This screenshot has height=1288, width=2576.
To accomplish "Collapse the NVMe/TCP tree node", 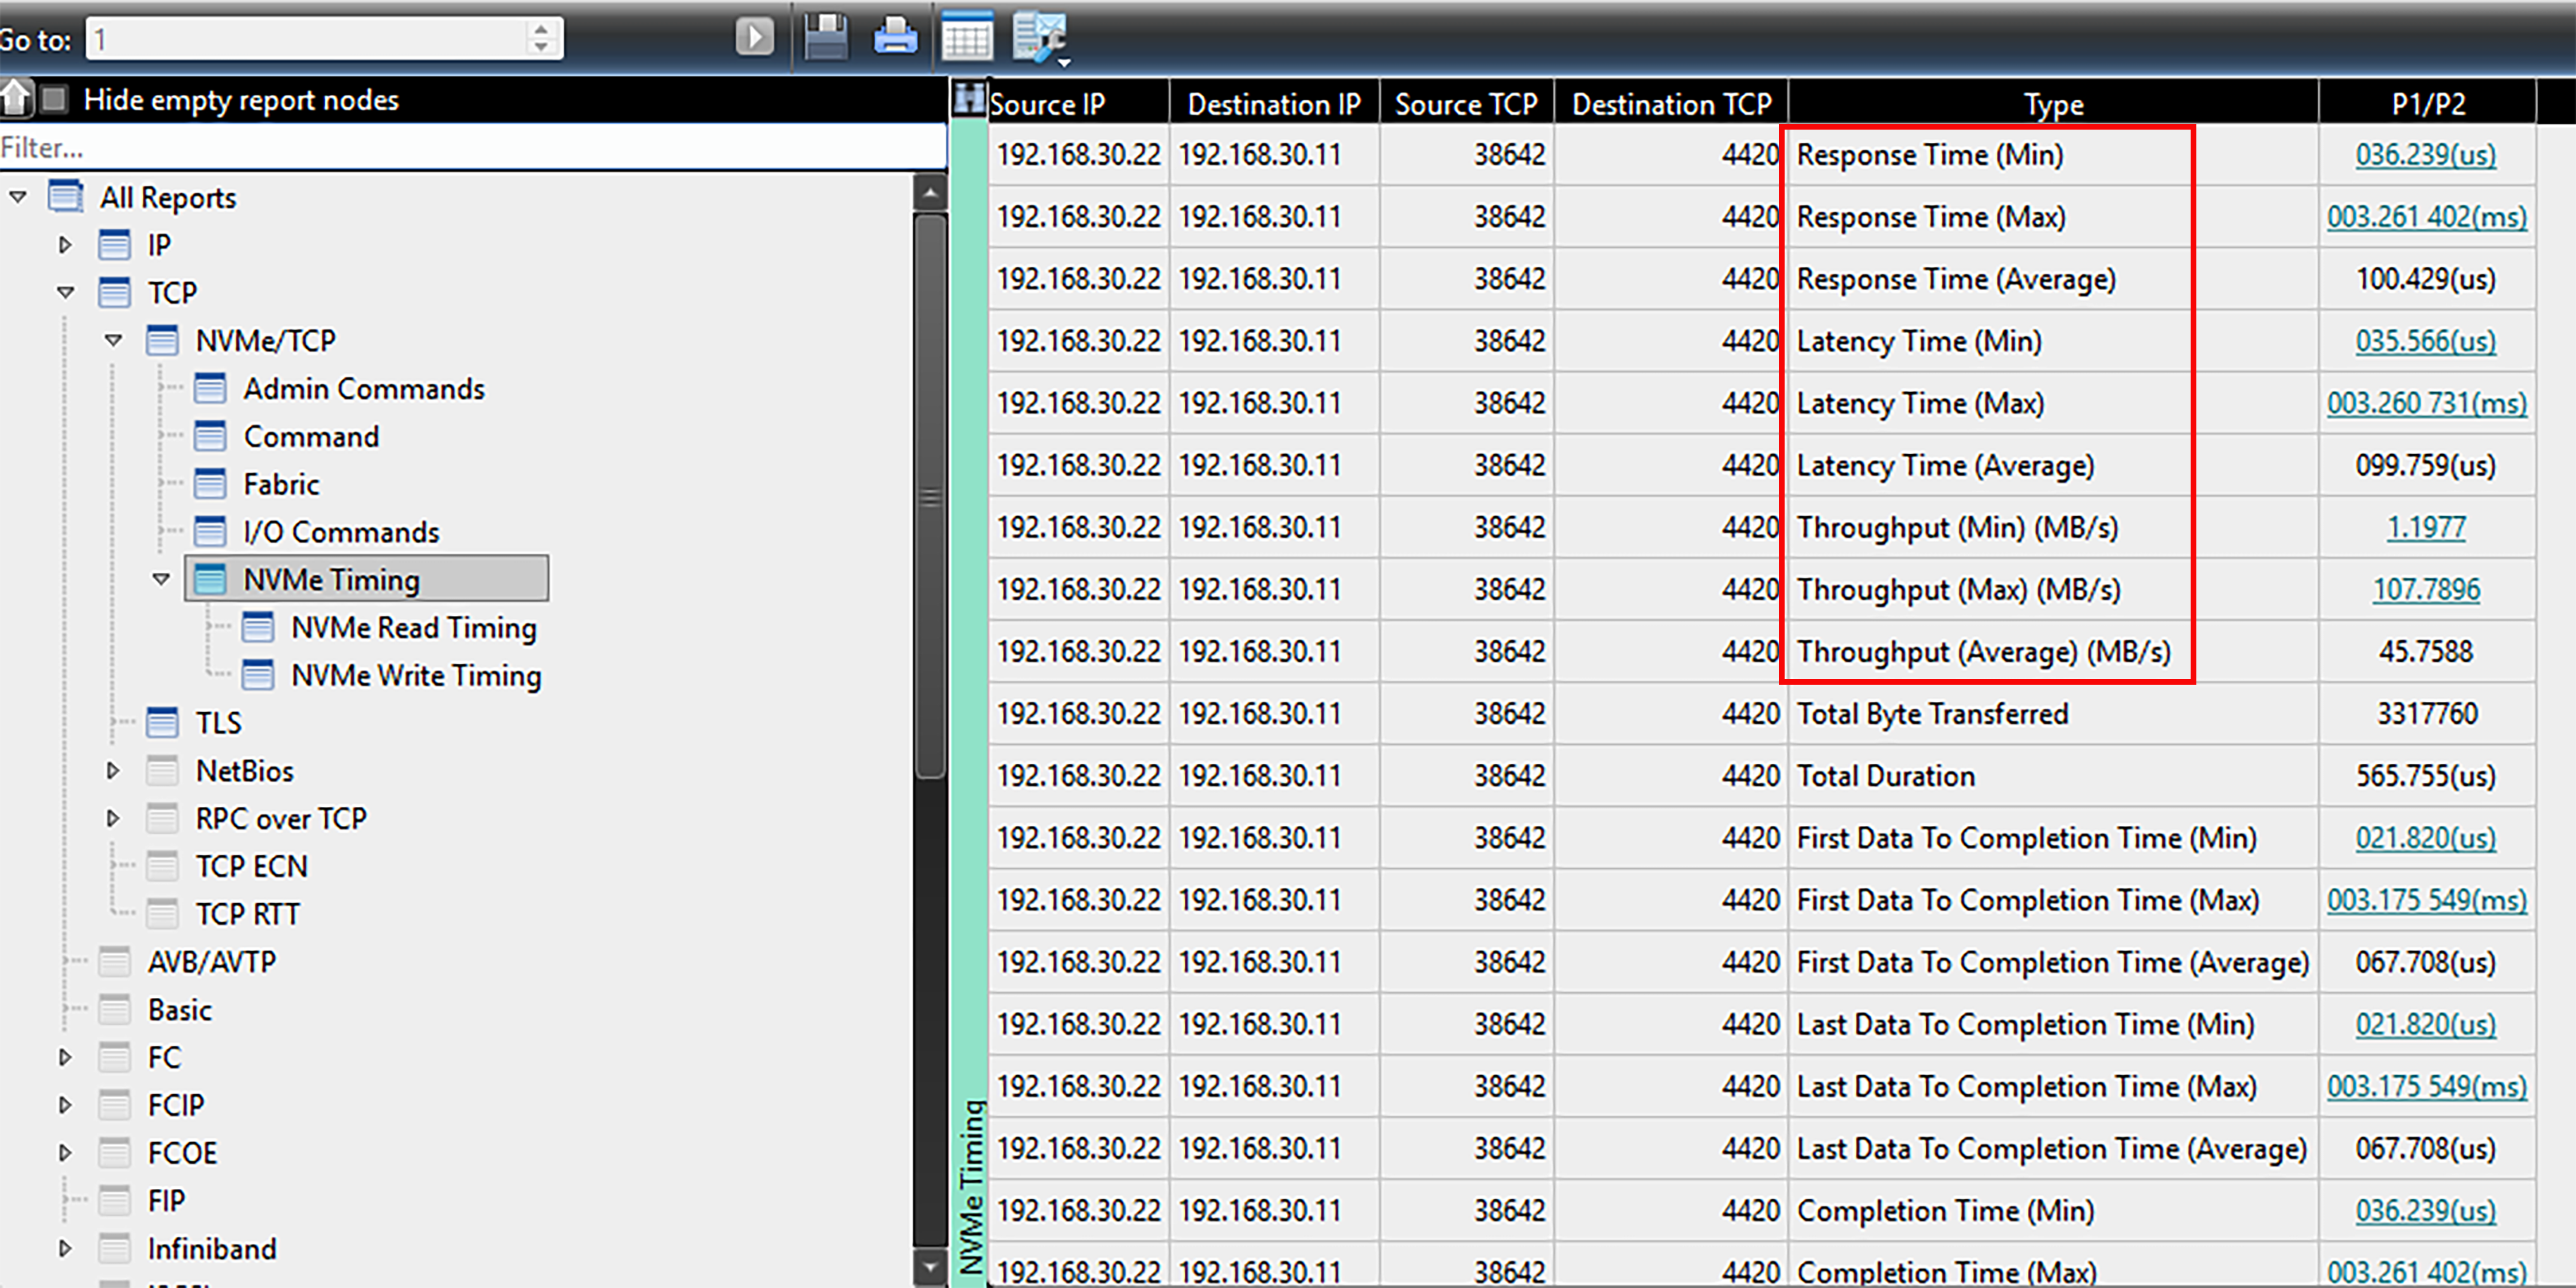I will pyautogui.click(x=113, y=341).
